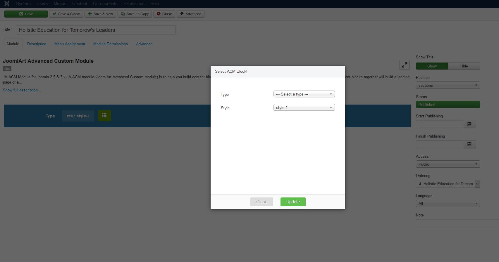Open the Extensions menu
Image resolution: width=499 pixels, height=262 pixels.
[134, 4]
